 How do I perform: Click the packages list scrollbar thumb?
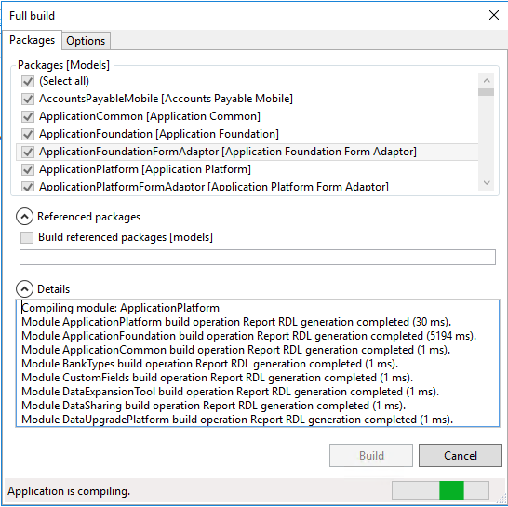[487, 92]
